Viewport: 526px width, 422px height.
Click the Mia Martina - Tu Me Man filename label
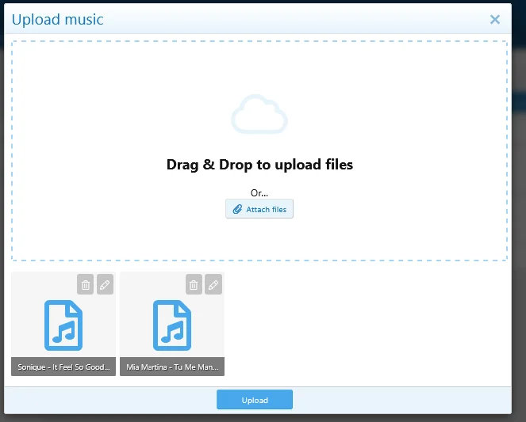[x=172, y=367]
